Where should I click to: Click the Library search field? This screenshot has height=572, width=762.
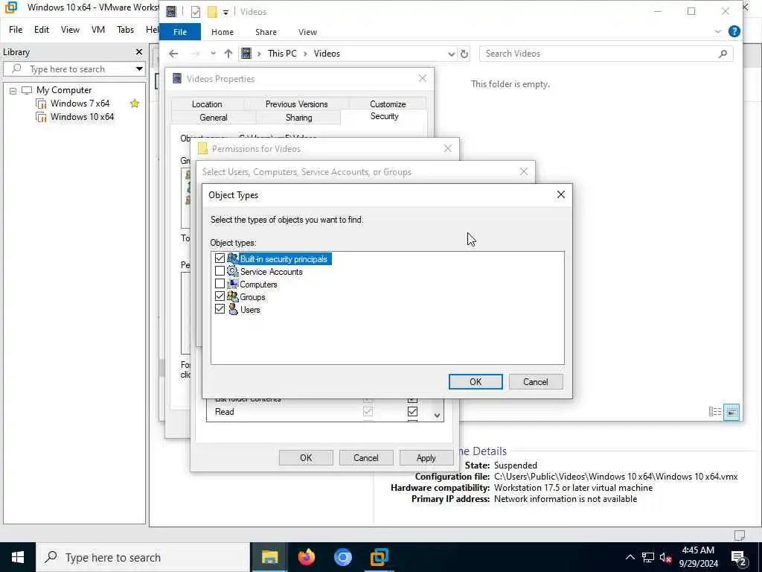(73, 69)
